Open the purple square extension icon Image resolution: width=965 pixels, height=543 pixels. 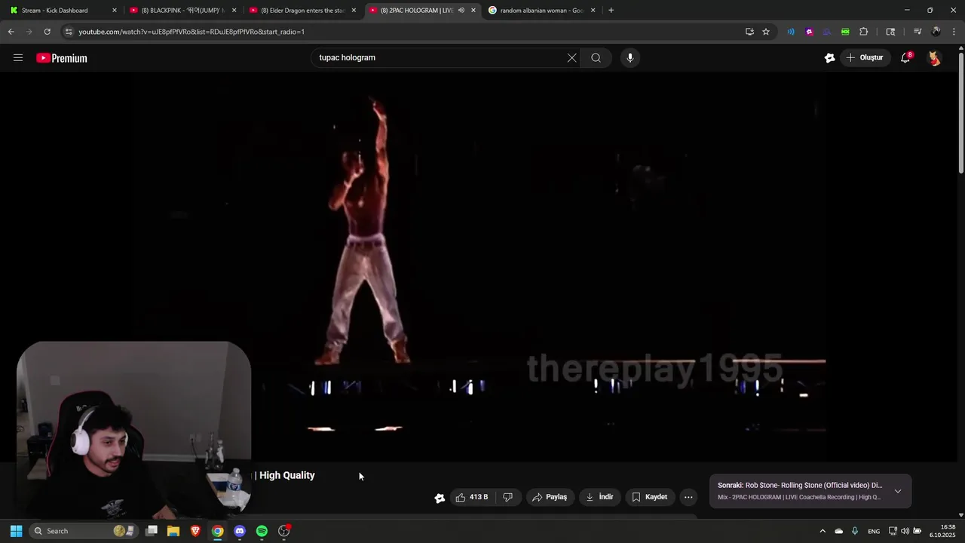tap(809, 32)
